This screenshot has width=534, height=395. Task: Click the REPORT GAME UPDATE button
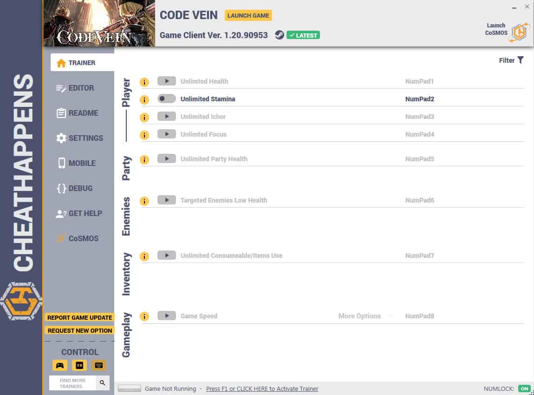[x=80, y=317]
